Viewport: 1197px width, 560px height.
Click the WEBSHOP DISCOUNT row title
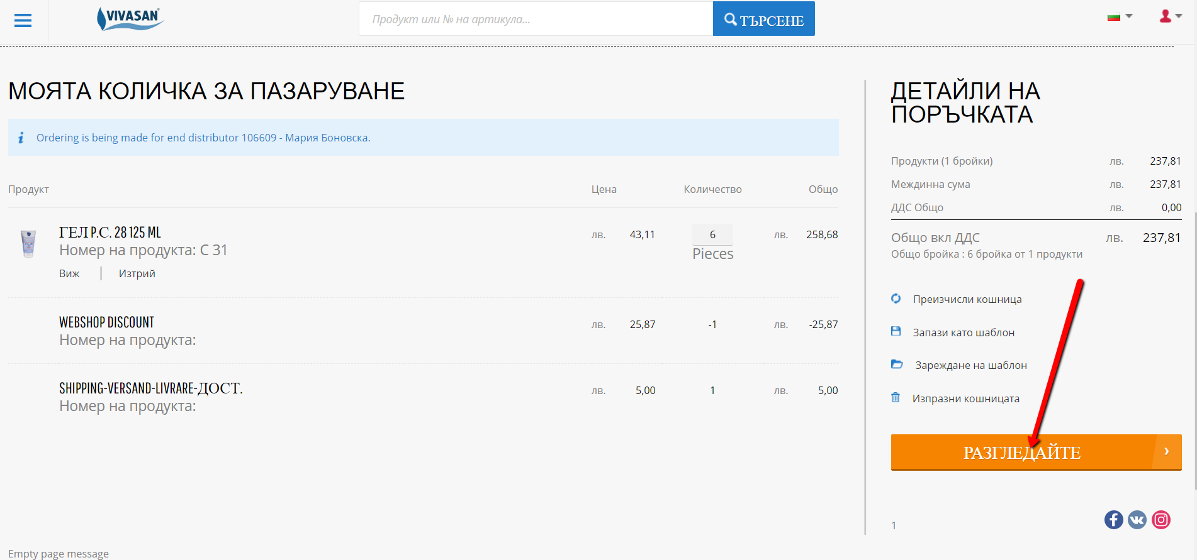[107, 322]
